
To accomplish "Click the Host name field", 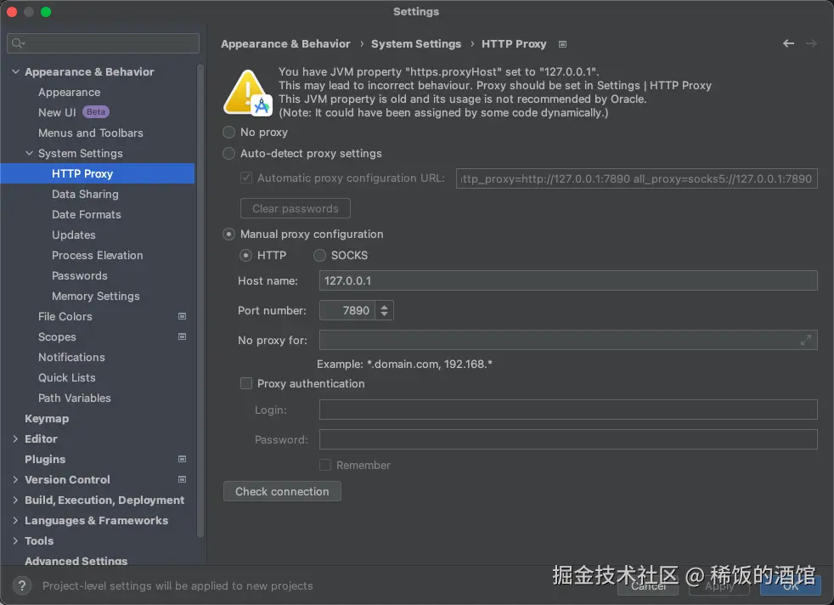I will 568,280.
